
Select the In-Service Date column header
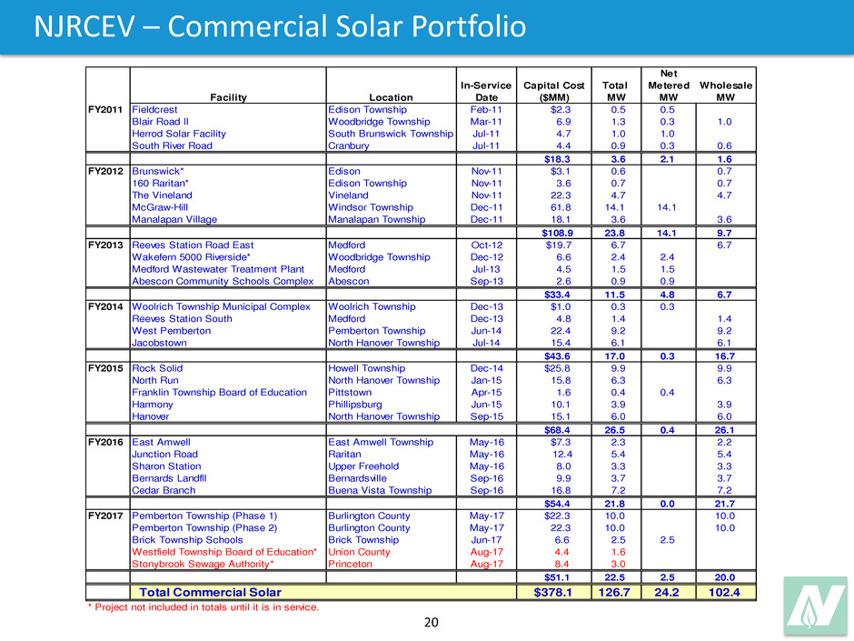[486, 92]
